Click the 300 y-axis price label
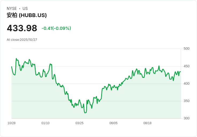 pyautogui.click(x=187, y=118)
